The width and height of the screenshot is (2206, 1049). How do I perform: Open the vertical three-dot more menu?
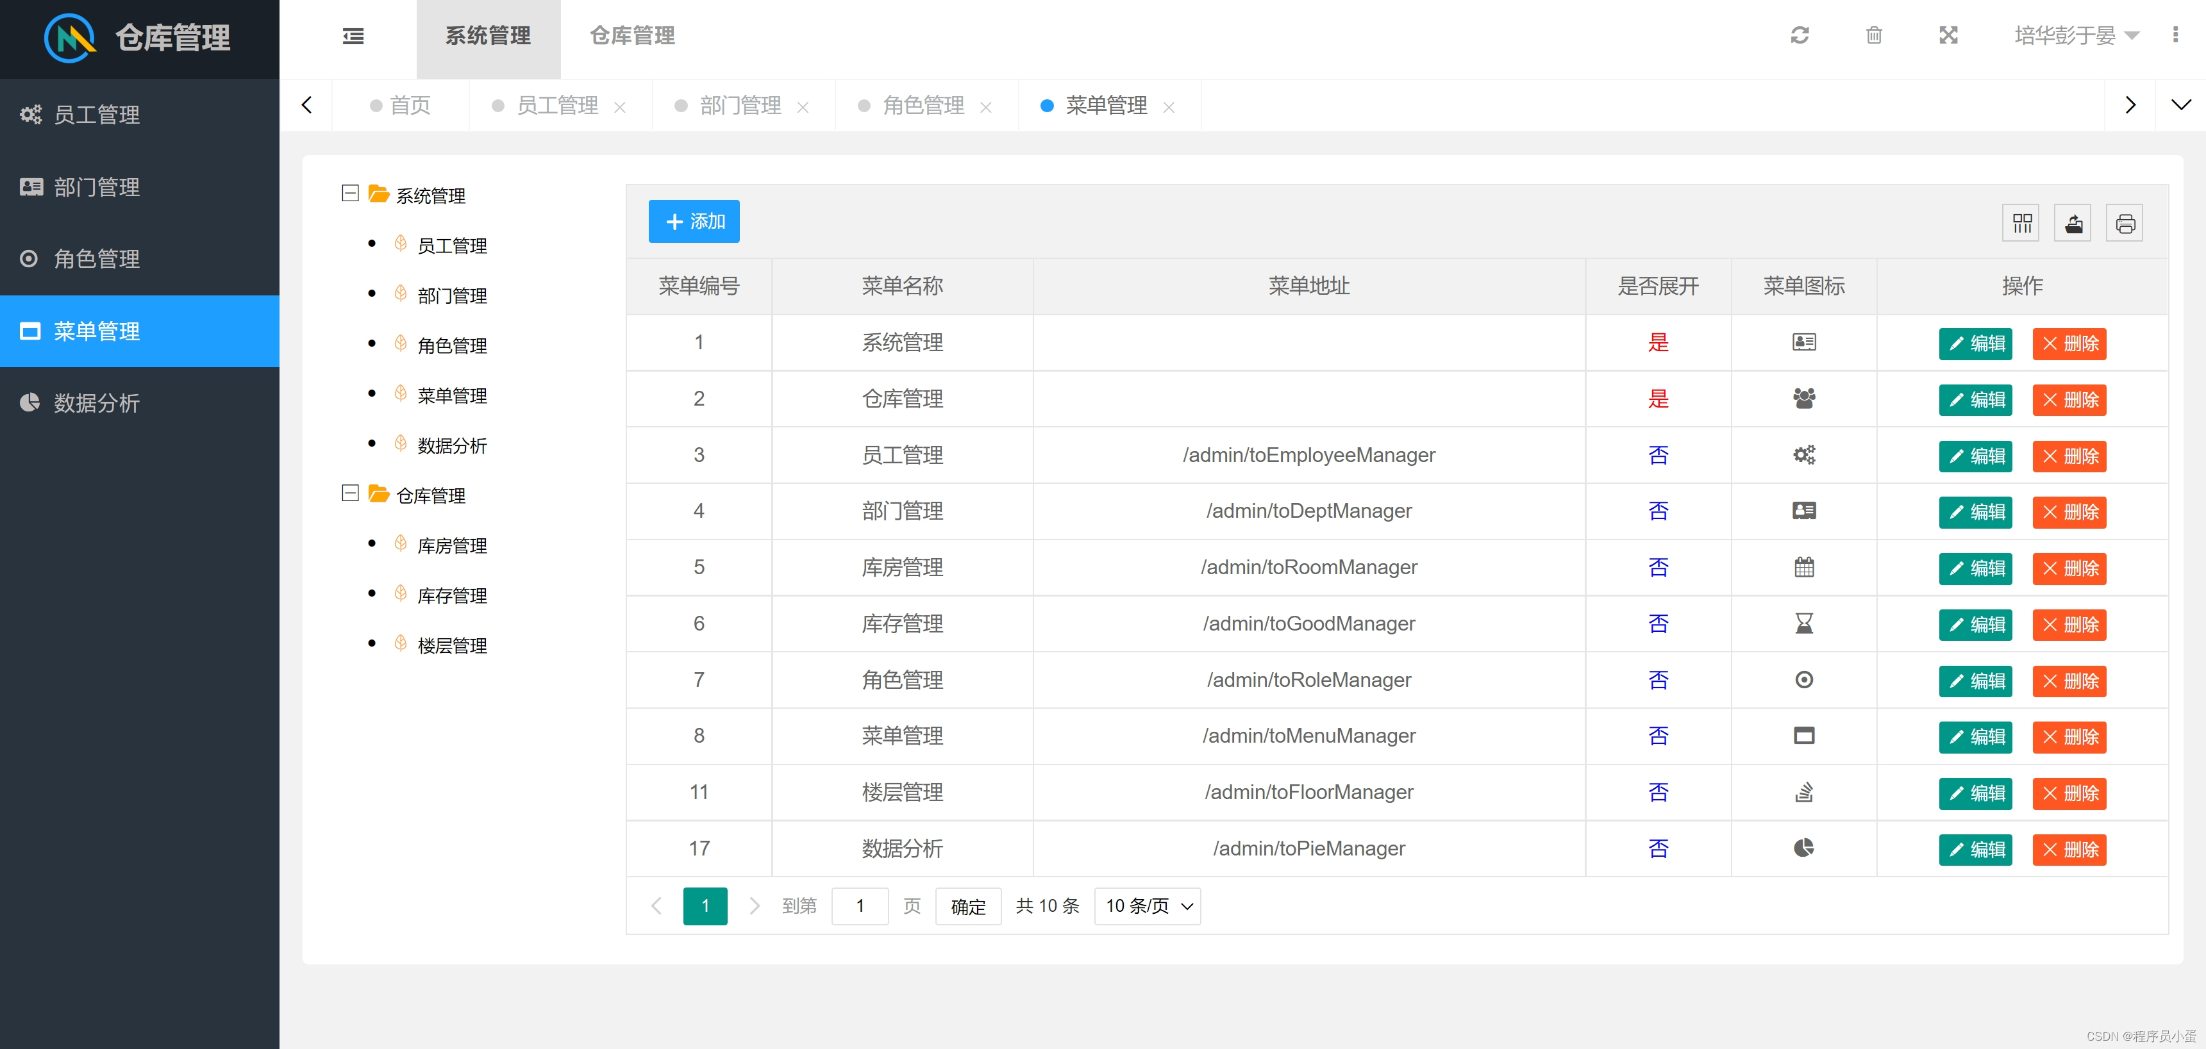coord(2175,35)
